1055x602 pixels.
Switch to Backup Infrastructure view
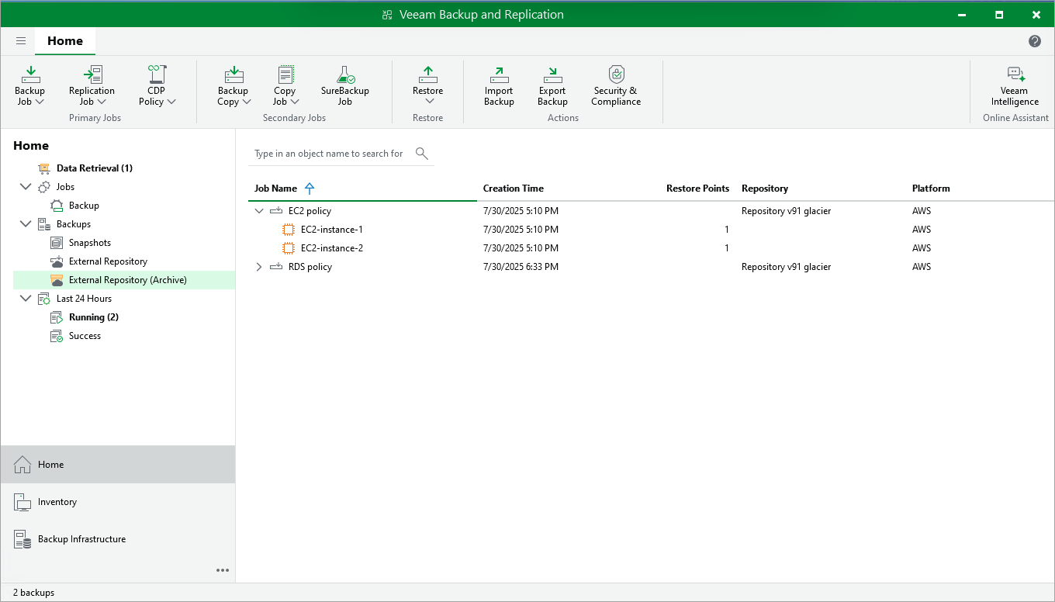click(x=118, y=539)
